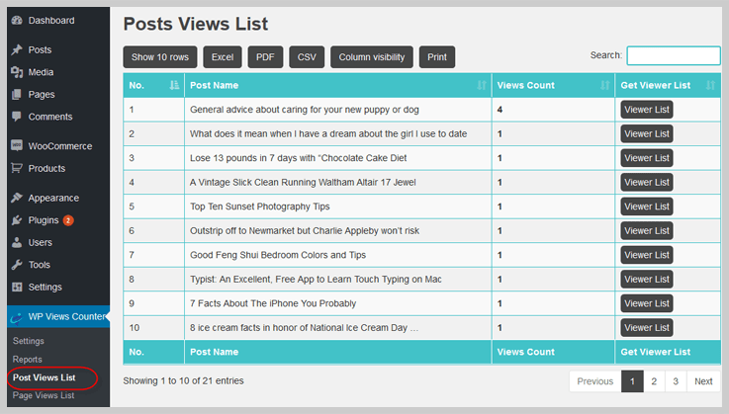
Task: Sort by No. column arrow icon
Action: tap(174, 85)
